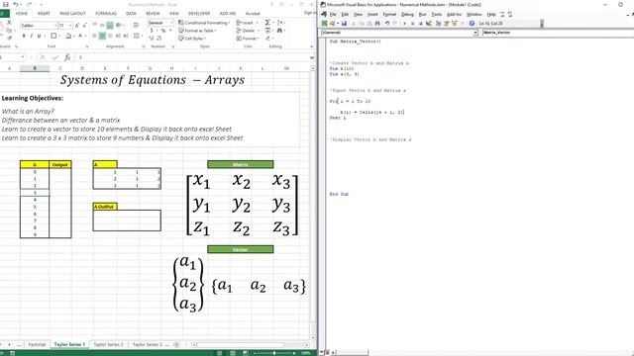
Task: Pause execution with the VBA Break icon
Action: click(x=412, y=24)
